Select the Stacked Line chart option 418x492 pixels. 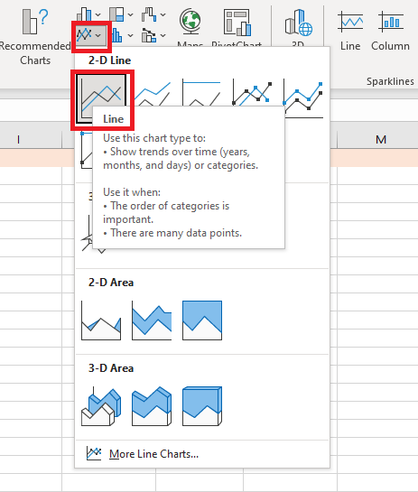(152, 93)
